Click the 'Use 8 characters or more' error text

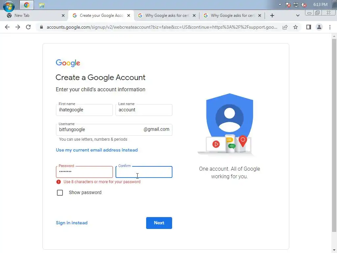[102, 182]
